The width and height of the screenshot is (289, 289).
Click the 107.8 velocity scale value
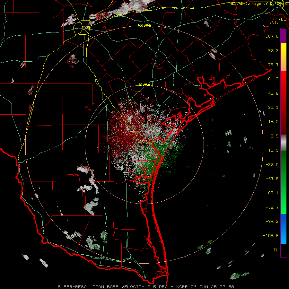tap(272, 36)
